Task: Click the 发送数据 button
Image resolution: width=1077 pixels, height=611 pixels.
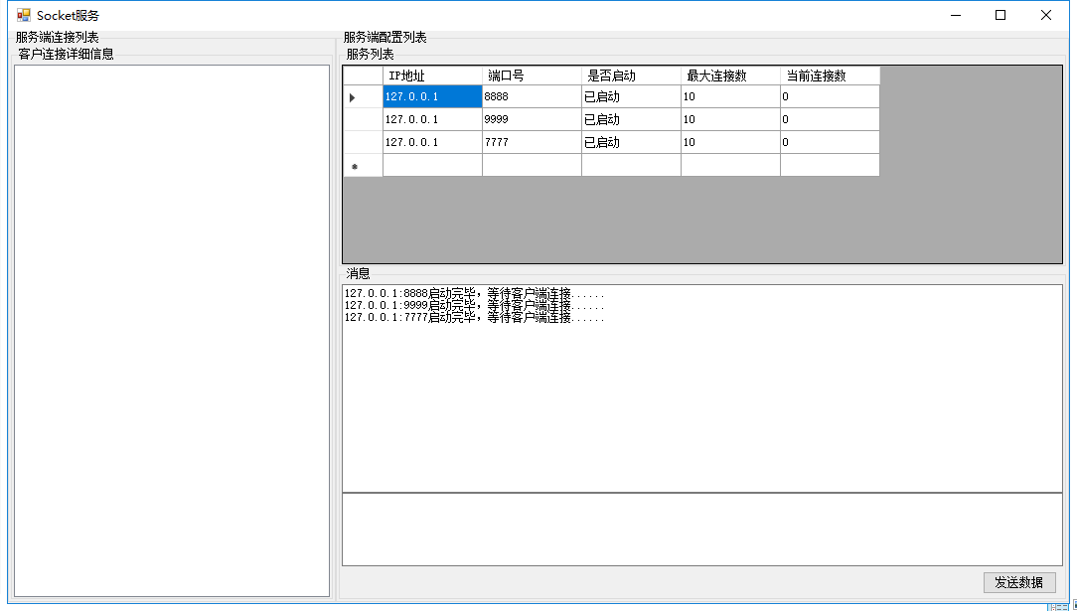Action: click(1019, 582)
